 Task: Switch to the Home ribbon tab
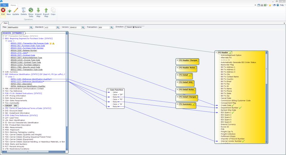pyautogui.click(x=13, y=5)
